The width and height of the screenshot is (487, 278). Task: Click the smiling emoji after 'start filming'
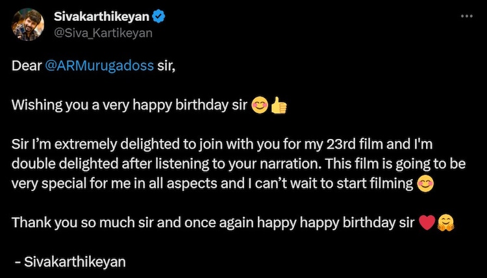[x=425, y=184]
